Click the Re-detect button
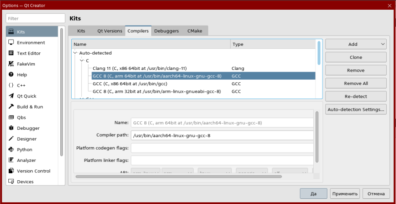 click(356, 96)
